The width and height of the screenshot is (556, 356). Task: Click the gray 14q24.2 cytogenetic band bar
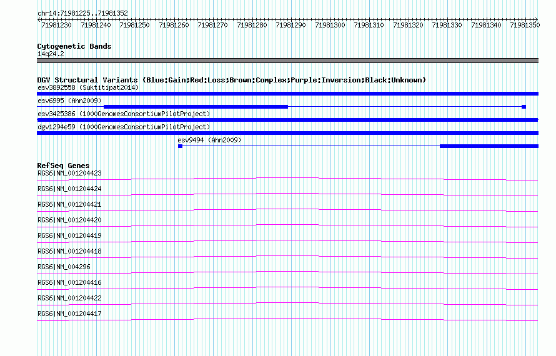click(287, 61)
